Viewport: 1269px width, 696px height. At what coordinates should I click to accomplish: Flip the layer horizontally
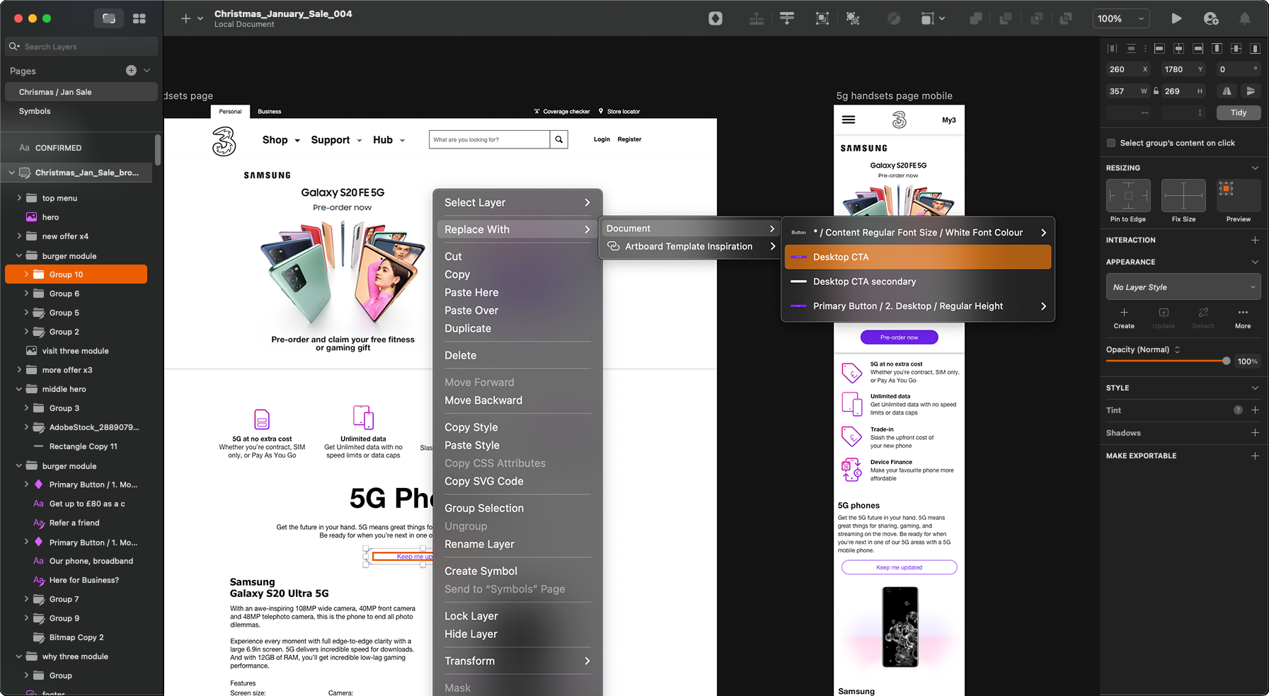point(1227,91)
